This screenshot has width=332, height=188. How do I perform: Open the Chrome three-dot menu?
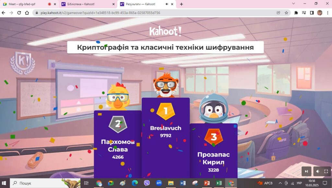[327, 13]
